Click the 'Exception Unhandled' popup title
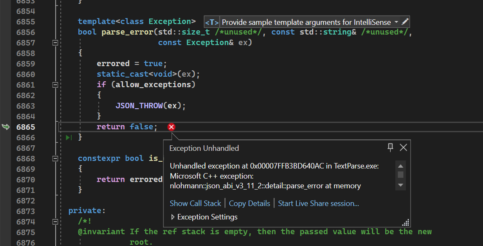Viewport: 483px width, 246px height. tap(204, 148)
